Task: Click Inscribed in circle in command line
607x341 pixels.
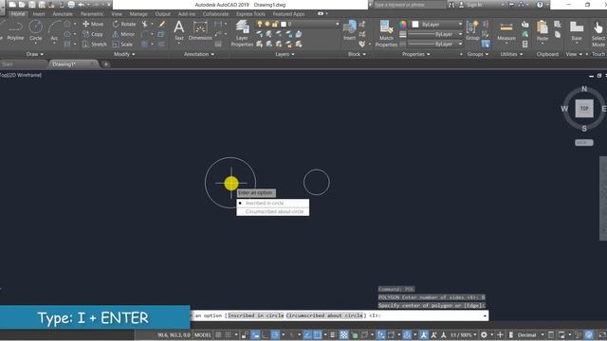Action: click(x=255, y=315)
